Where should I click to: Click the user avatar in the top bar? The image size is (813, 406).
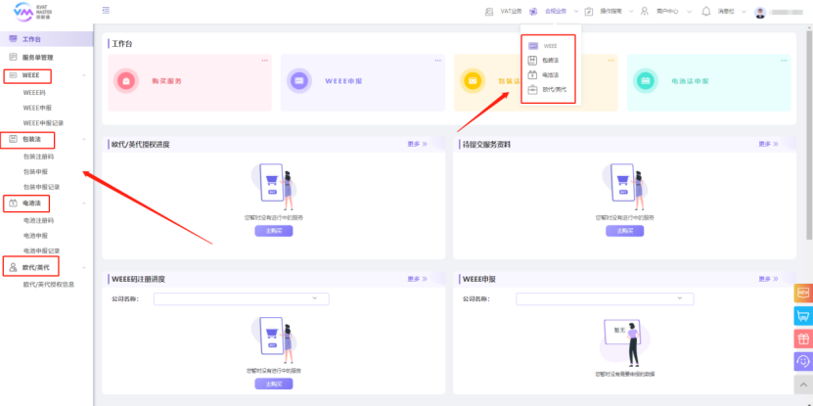point(760,12)
